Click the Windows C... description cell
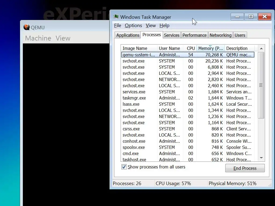 coord(239,153)
